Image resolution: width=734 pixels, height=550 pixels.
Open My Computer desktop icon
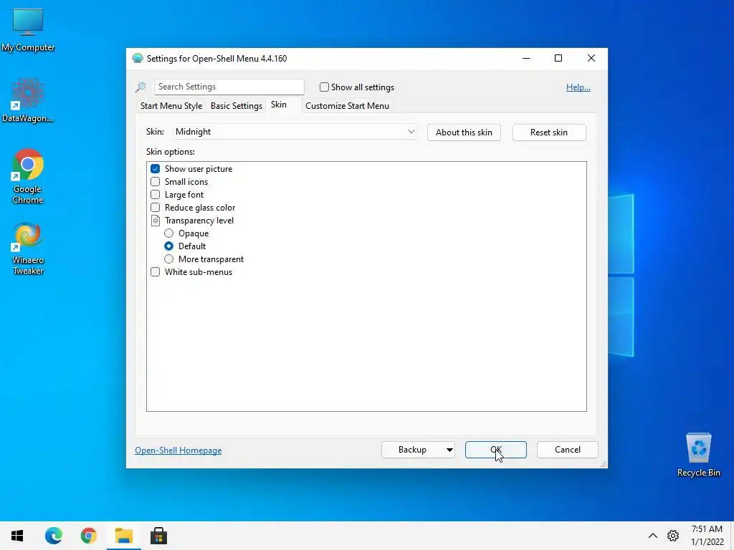28,30
